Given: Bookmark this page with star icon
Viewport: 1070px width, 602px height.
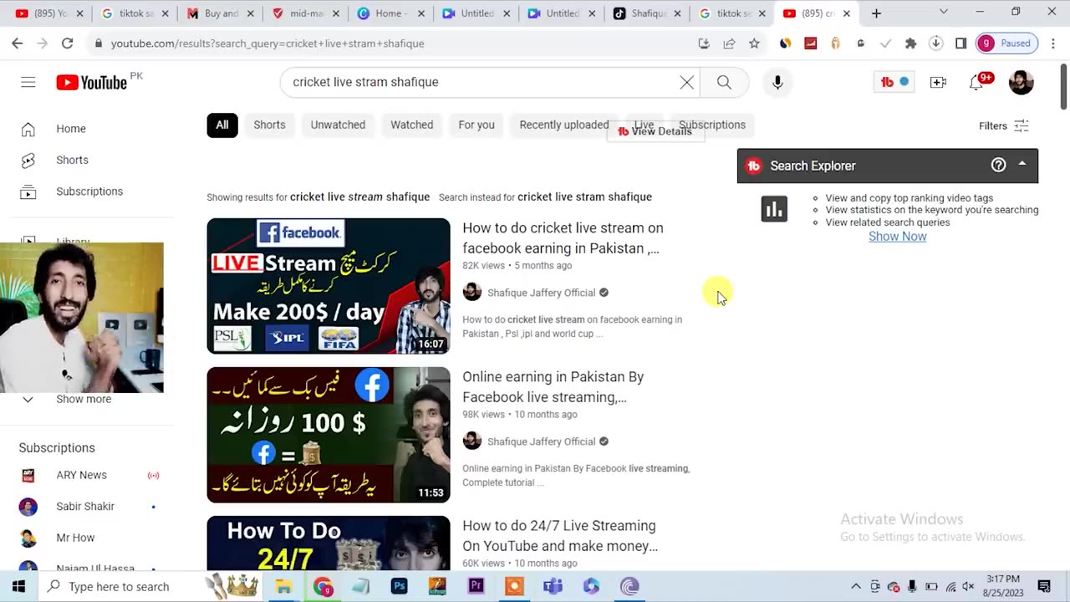Looking at the screenshot, I should tap(754, 43).
